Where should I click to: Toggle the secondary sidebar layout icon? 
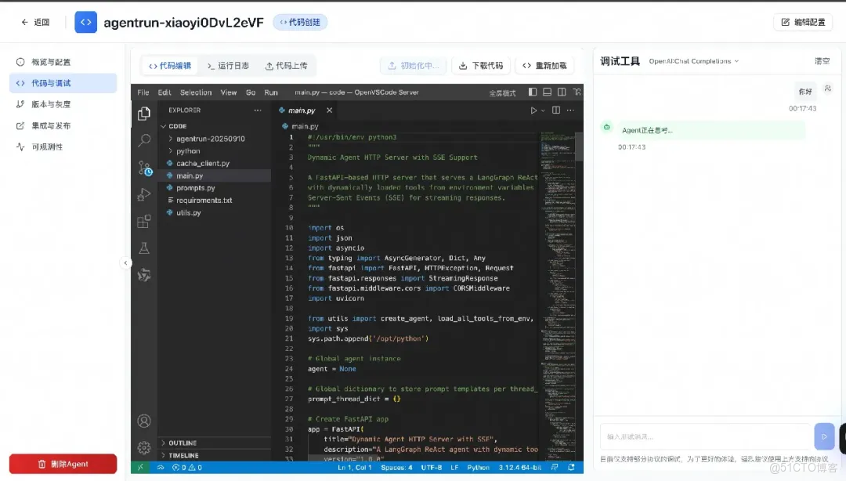point(562,92)
